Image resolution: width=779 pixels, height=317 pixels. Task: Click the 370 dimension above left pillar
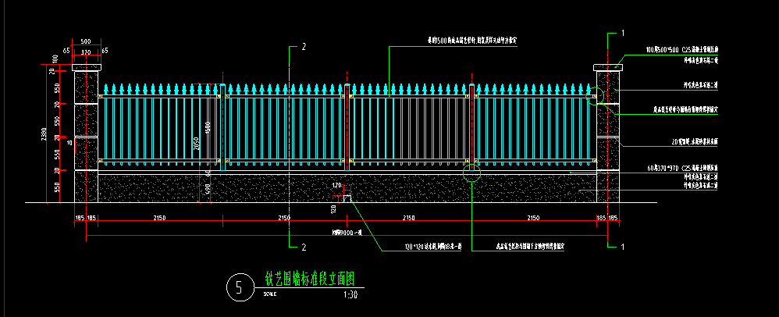coord(86,52)
